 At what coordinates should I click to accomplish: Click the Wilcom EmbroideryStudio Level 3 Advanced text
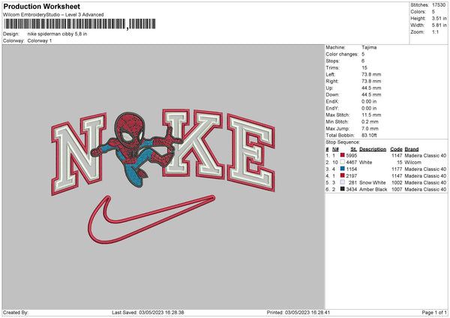tap(53, 15)
